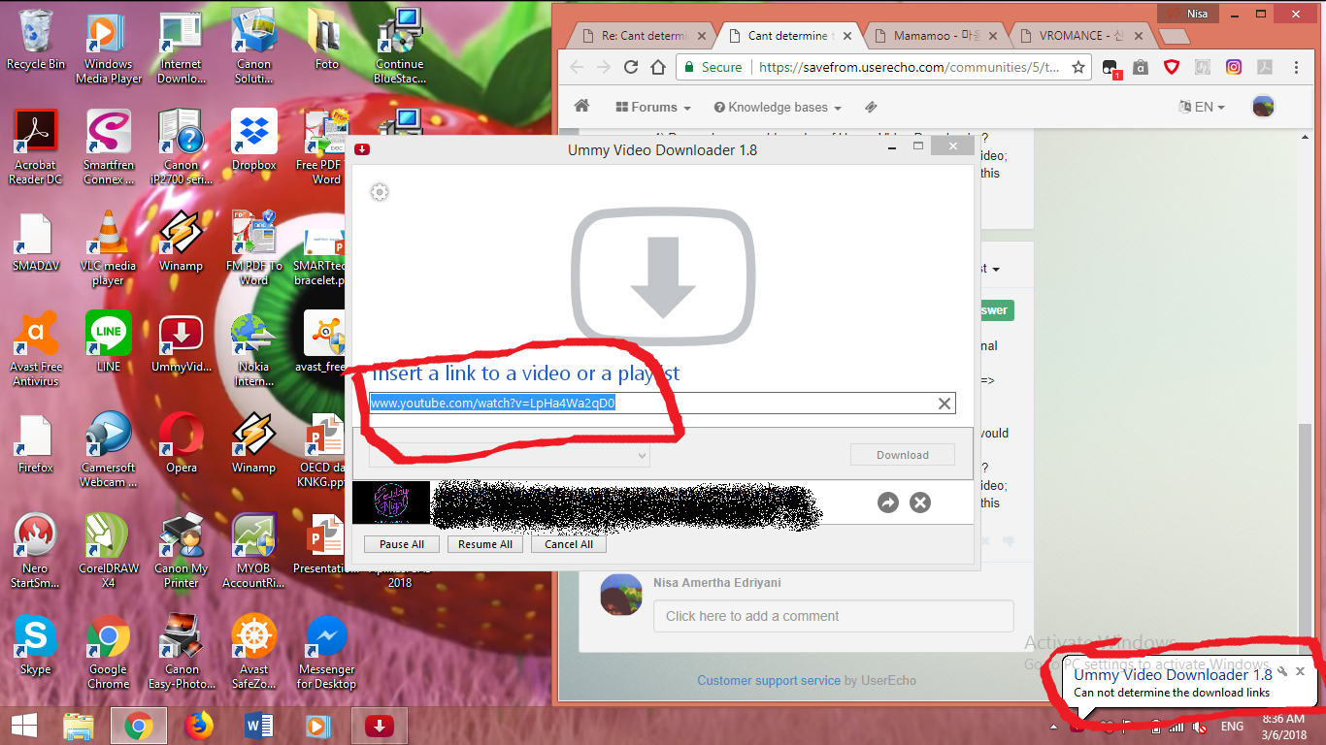Click the download item thumbnail in Ummy
This screenshot has height=745, width=1326.
pos(391,502)
